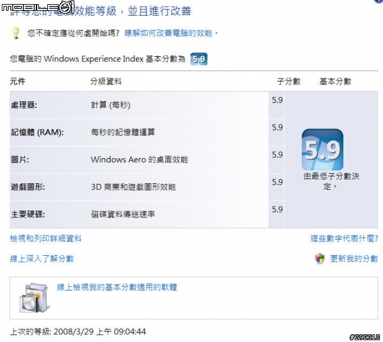383x342 pixels.
Task: Click the 基本分數 column header
Action: (335, 81)
